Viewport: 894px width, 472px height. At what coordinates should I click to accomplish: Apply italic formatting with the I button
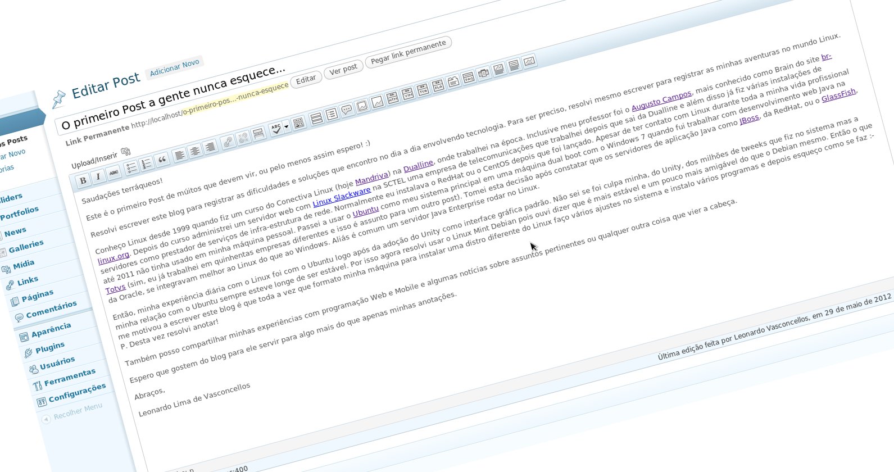(x=98, y=176)
